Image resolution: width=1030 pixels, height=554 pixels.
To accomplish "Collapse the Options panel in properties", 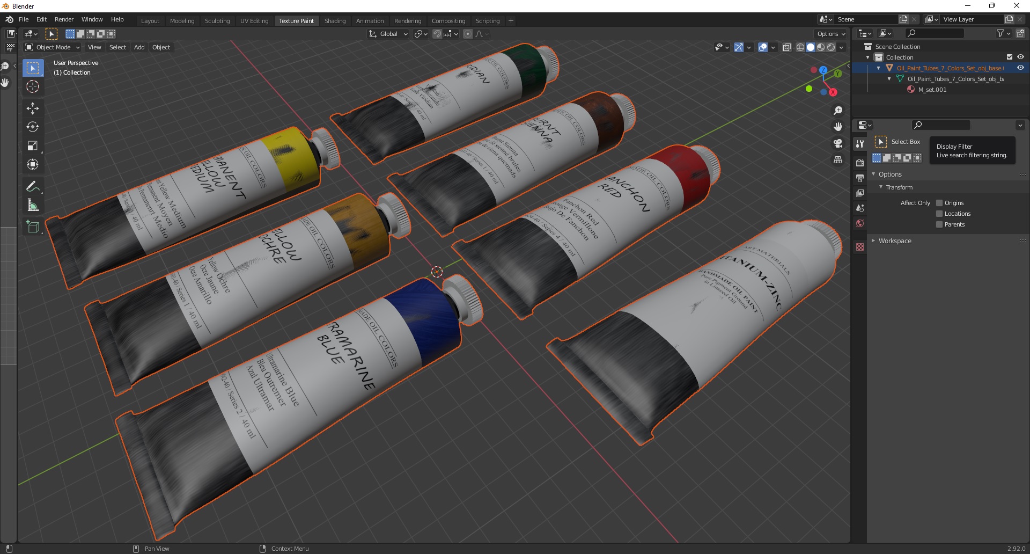I will click(874, 174).
